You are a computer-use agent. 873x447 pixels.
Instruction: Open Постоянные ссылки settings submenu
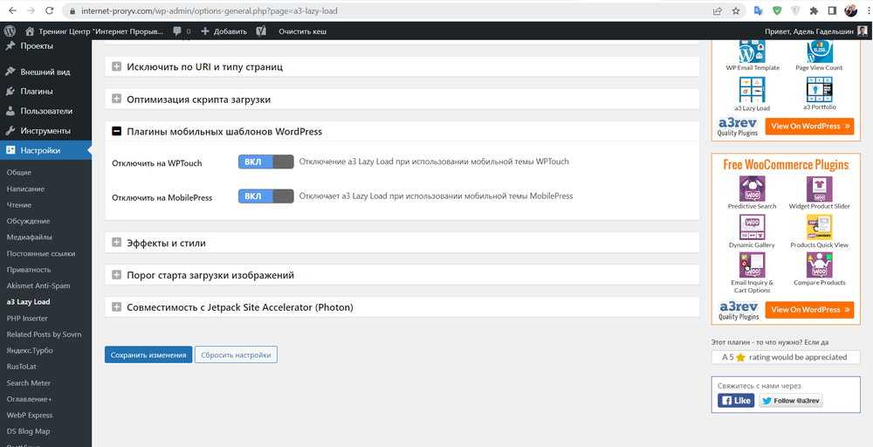click(x=39, y=253)
